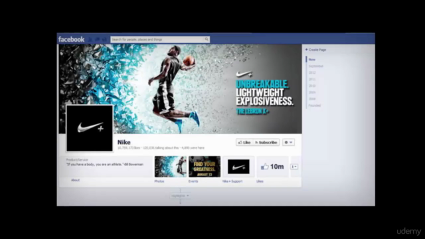Open the Highlights dropdown

(x=180, y=196)
